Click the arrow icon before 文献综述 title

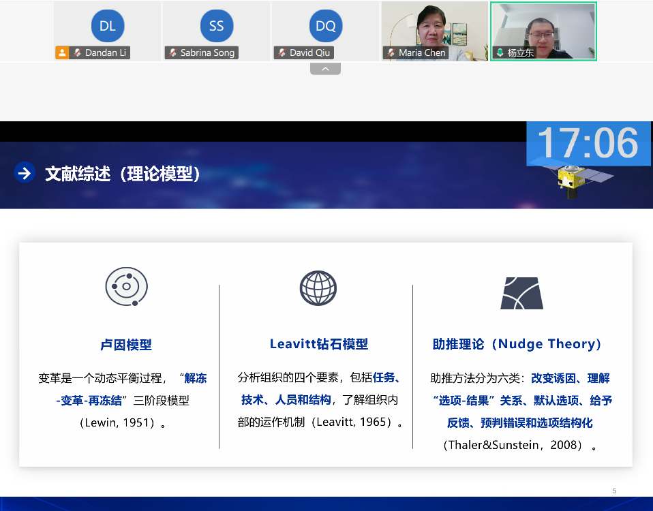[25, 172]
